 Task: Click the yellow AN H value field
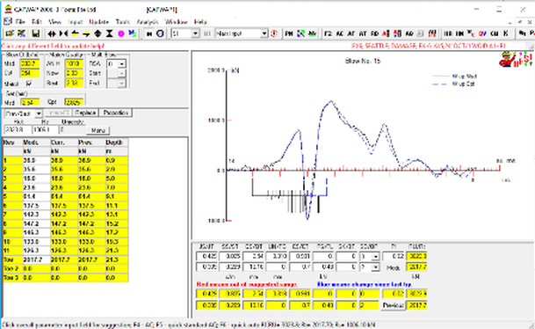pos(74,64)
